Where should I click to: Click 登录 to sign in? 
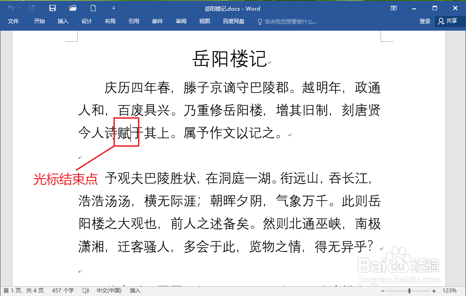click(x=425, y=21)
